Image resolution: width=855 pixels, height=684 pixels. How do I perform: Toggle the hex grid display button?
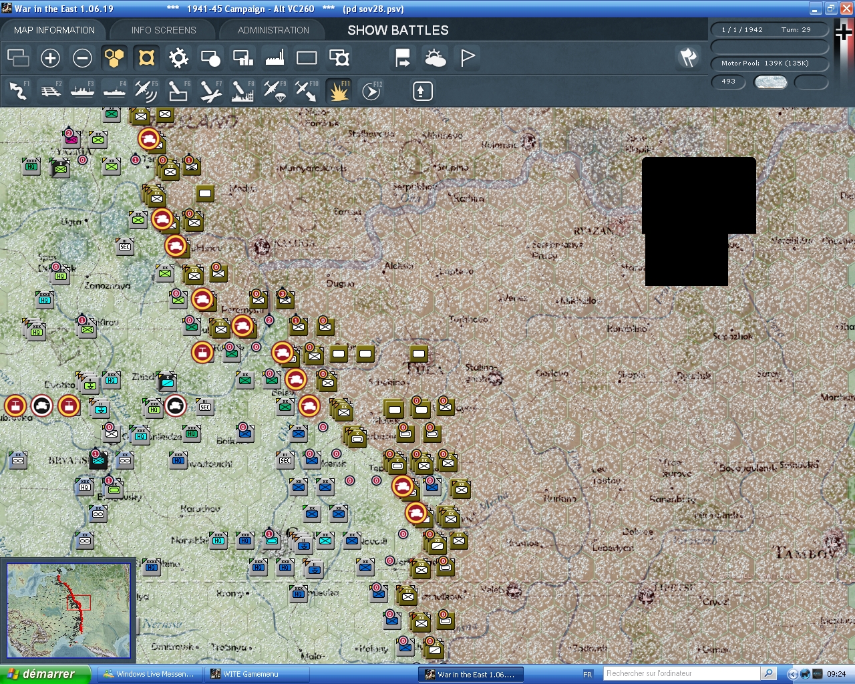(114, 58)
